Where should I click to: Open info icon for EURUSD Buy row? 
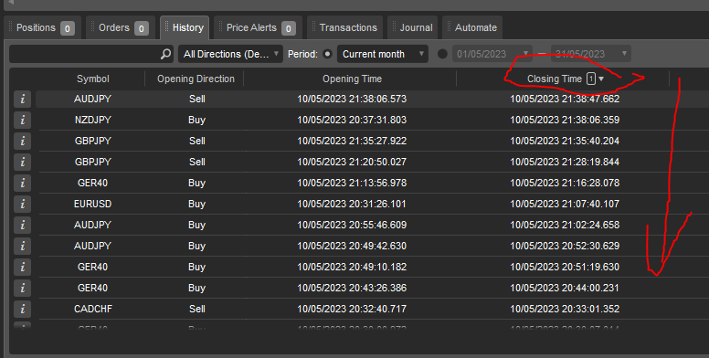click(23, 204)
